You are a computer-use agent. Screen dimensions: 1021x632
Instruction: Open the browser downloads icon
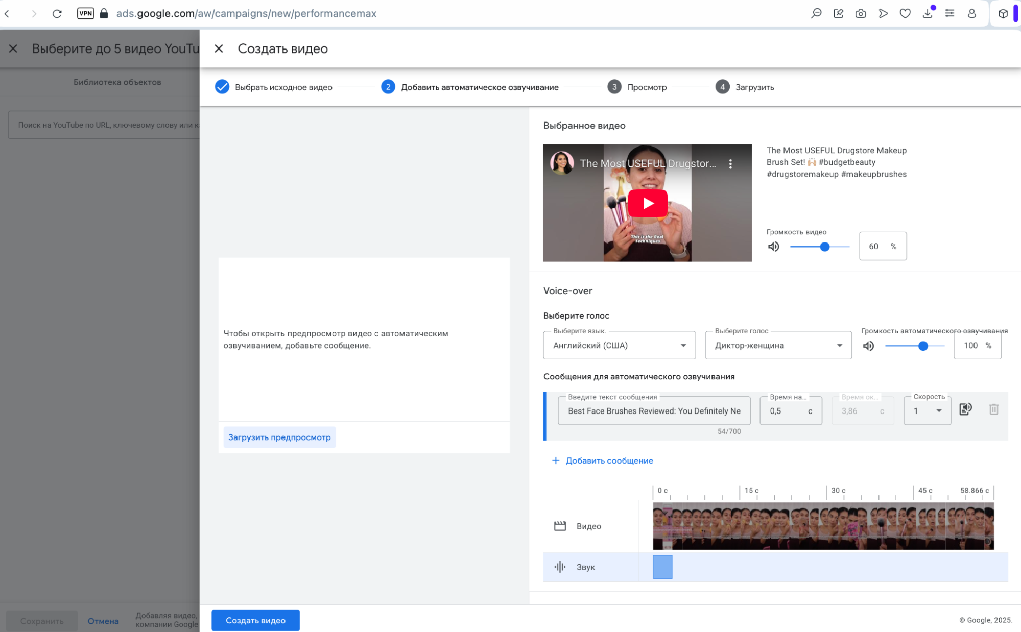[928, 13]
